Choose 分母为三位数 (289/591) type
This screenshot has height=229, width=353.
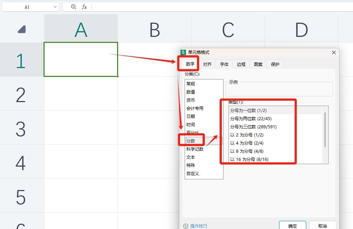tap(275, 127)
